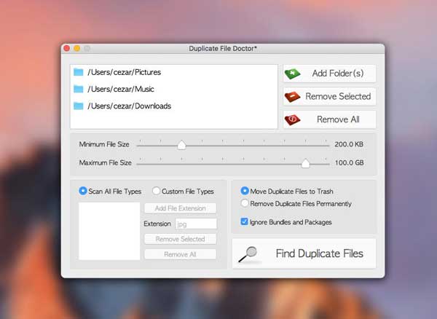Click the Maximum File Size label
This screenshot has height=319, width=437.
[x=106, y=162]
